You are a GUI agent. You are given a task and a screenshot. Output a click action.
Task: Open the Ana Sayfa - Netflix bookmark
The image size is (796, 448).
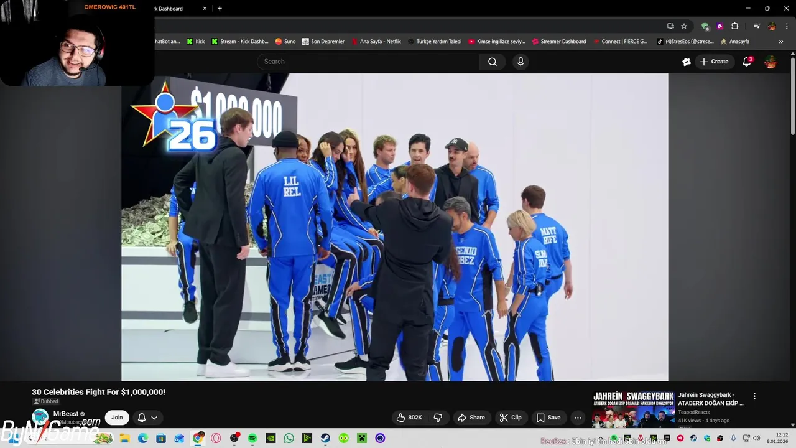(x=376, y=42)
